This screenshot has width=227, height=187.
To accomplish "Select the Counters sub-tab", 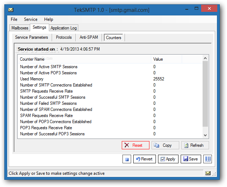I will click(114, 38).
